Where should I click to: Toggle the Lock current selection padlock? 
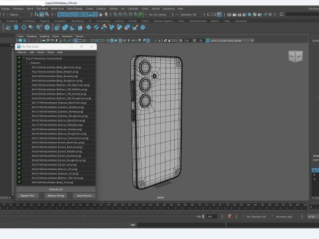pyautogui.click(x=100, y=15)
